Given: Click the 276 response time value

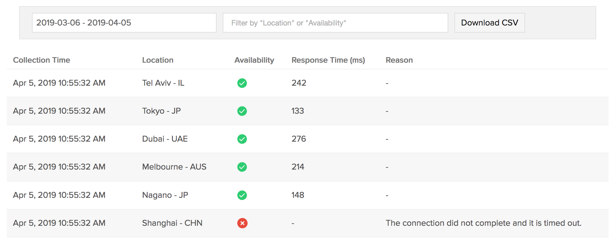Looking at the screenshot, I should [x=299, y=139].
